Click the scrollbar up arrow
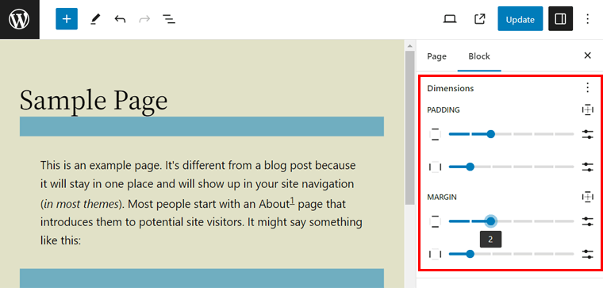603x288 pixels. pos(410,45)
